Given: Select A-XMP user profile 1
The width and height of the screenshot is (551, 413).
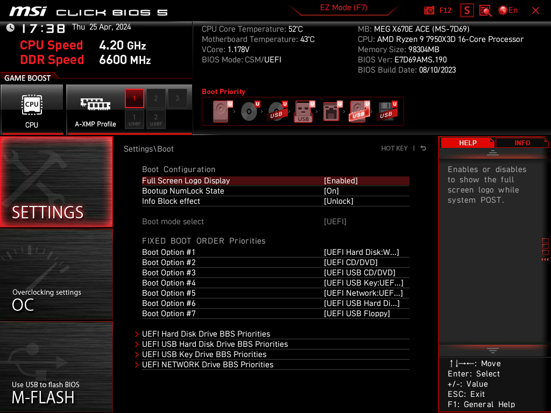Looking at the screenshot, I should click(x=134, y=119).
